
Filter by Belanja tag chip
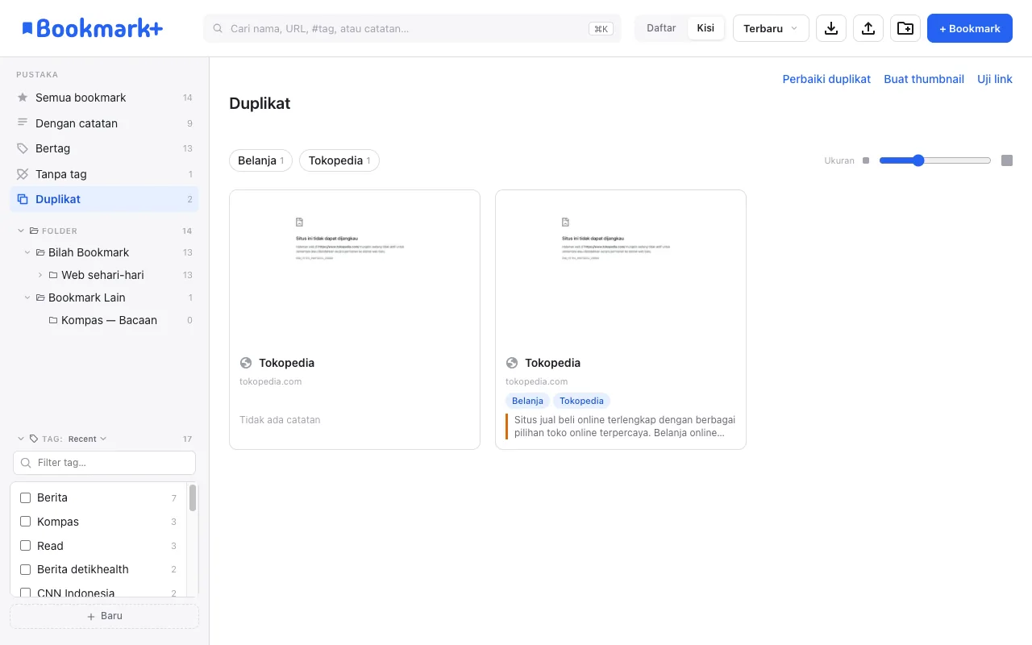click(x=260, y=160)
